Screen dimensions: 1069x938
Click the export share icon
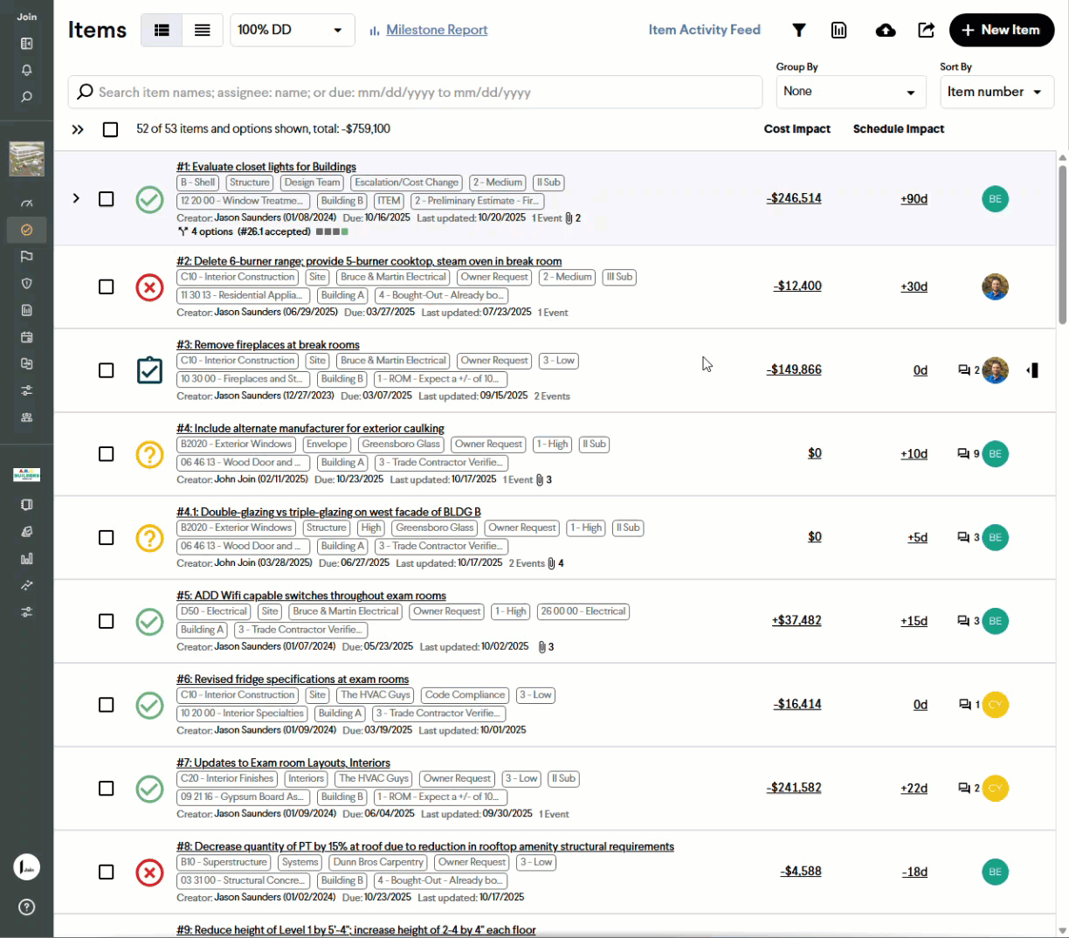pyautogui.click(x=926, y=31)
